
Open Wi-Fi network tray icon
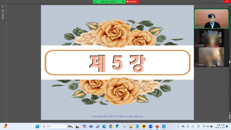point(204,126)
